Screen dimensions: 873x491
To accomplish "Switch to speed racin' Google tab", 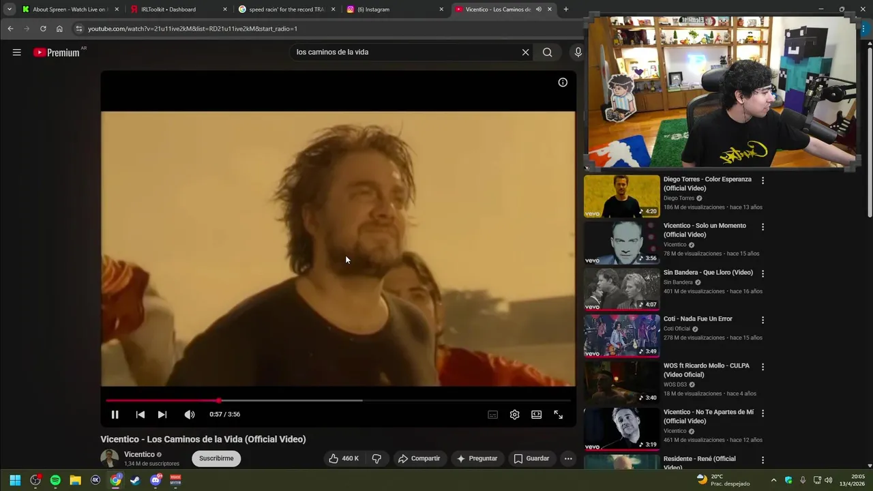I will [x=286, y=10].
